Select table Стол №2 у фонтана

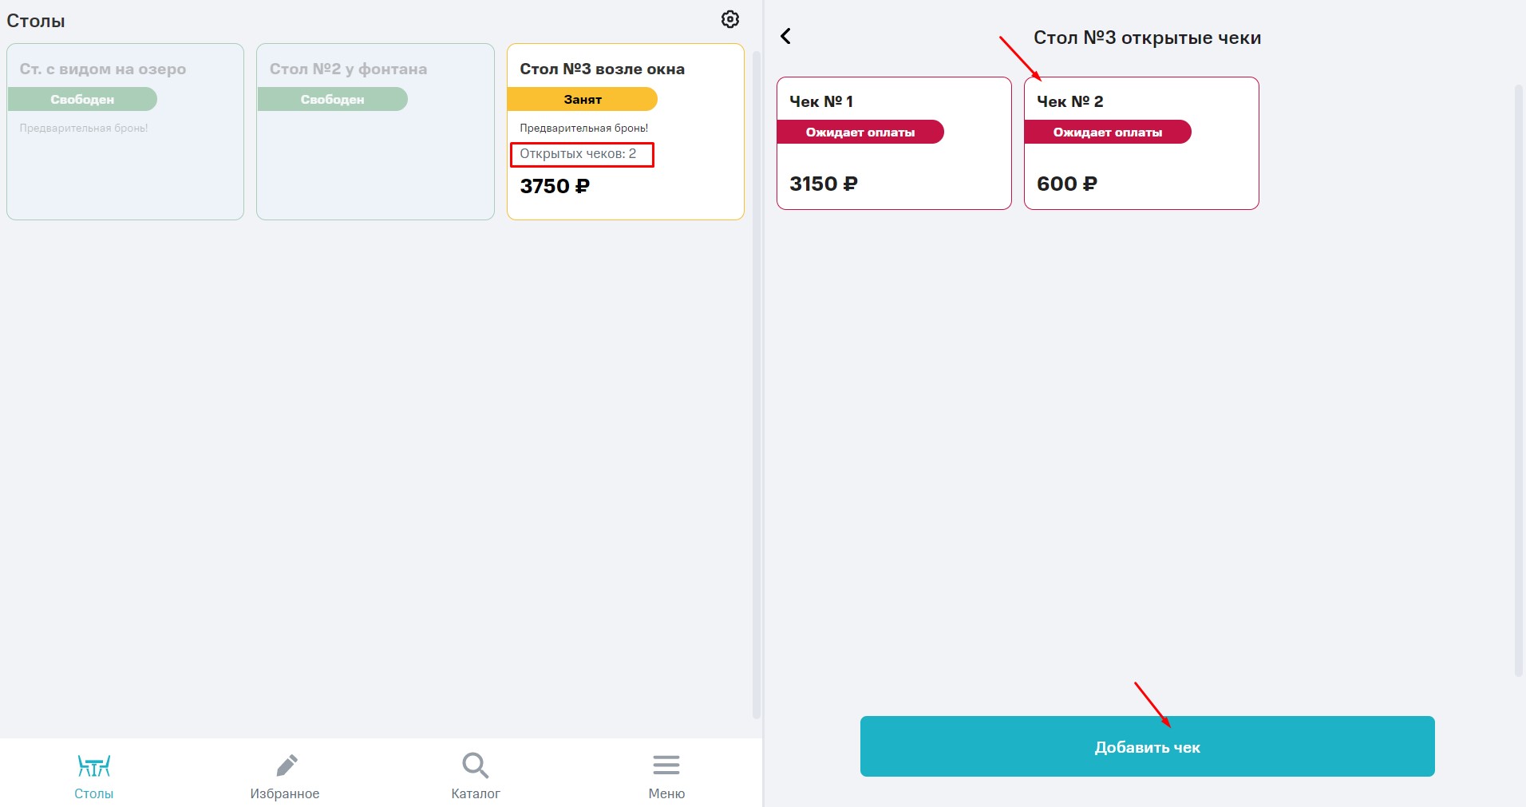(375, 132)
